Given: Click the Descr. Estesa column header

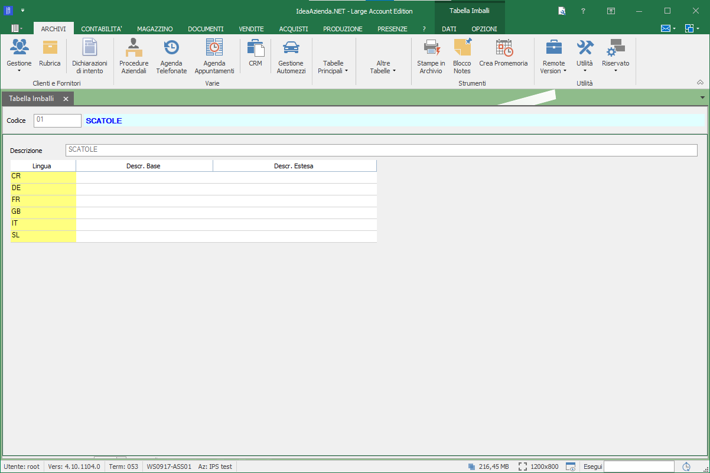Looking at the screenshot, I should pyautogui.click(x=294, y=166).
